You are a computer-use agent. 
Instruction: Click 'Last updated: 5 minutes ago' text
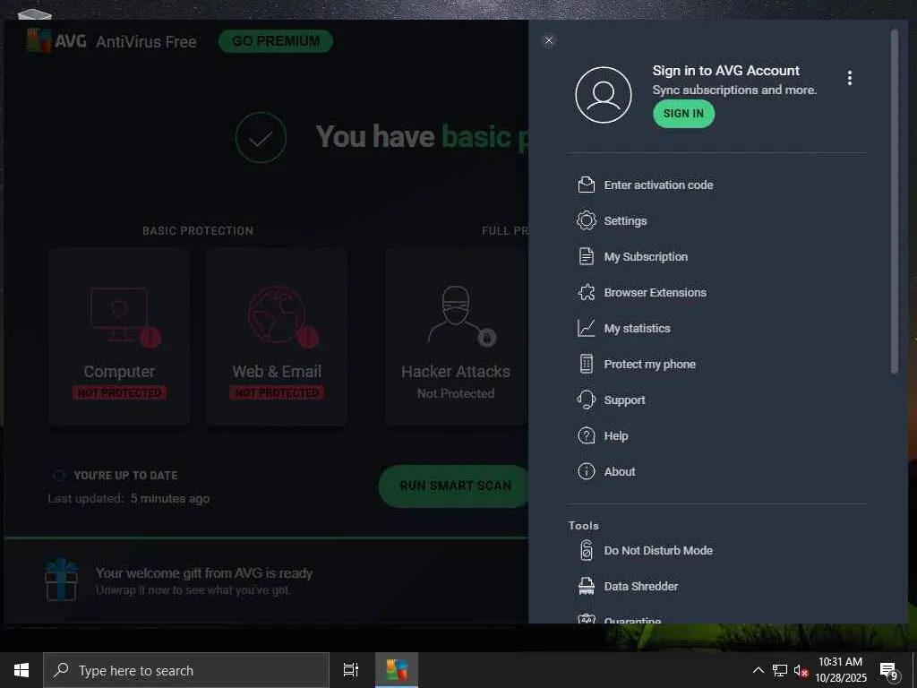click(x=129, y=498)
